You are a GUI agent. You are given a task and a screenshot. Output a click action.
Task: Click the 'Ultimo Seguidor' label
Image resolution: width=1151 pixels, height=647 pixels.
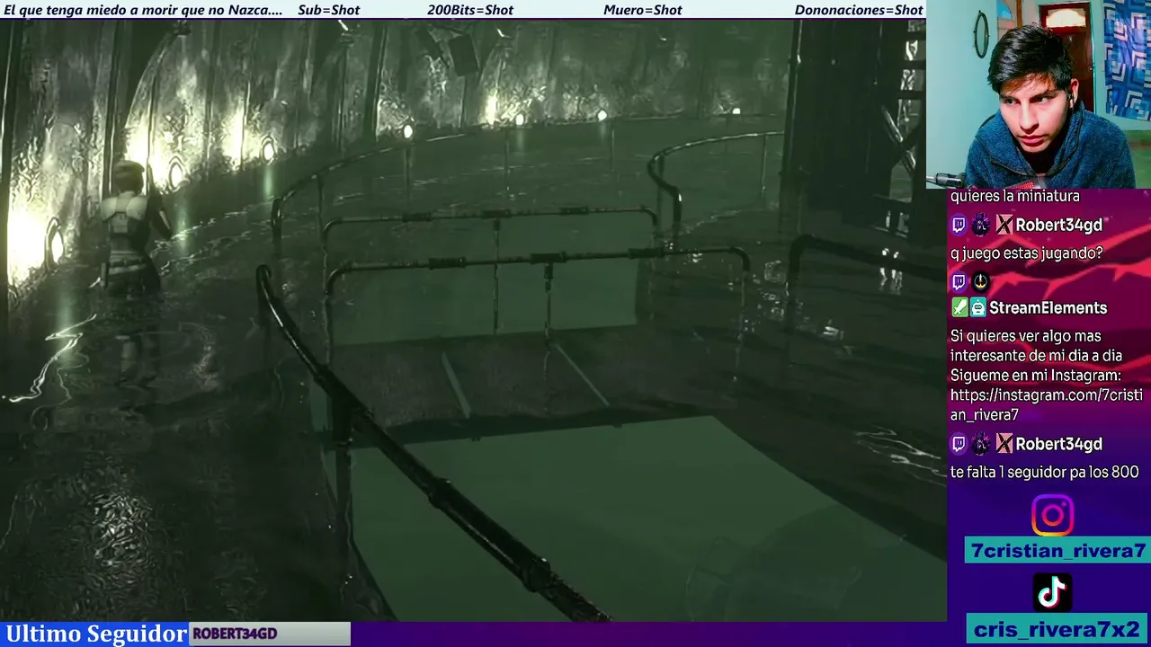95,634
